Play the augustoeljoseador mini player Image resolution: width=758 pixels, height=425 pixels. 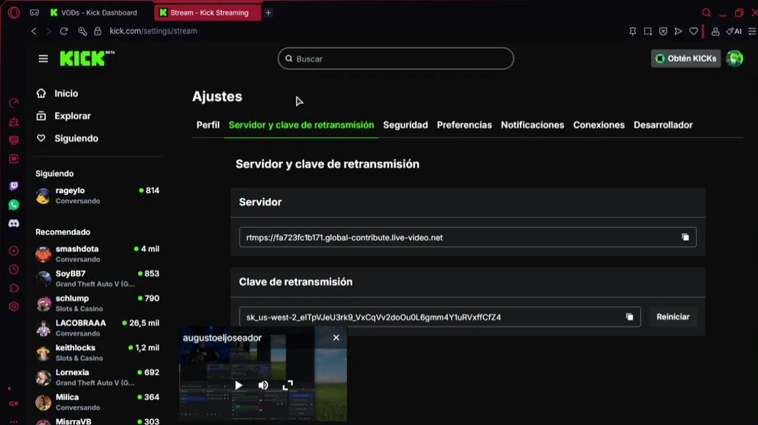[x=238, y=385]
